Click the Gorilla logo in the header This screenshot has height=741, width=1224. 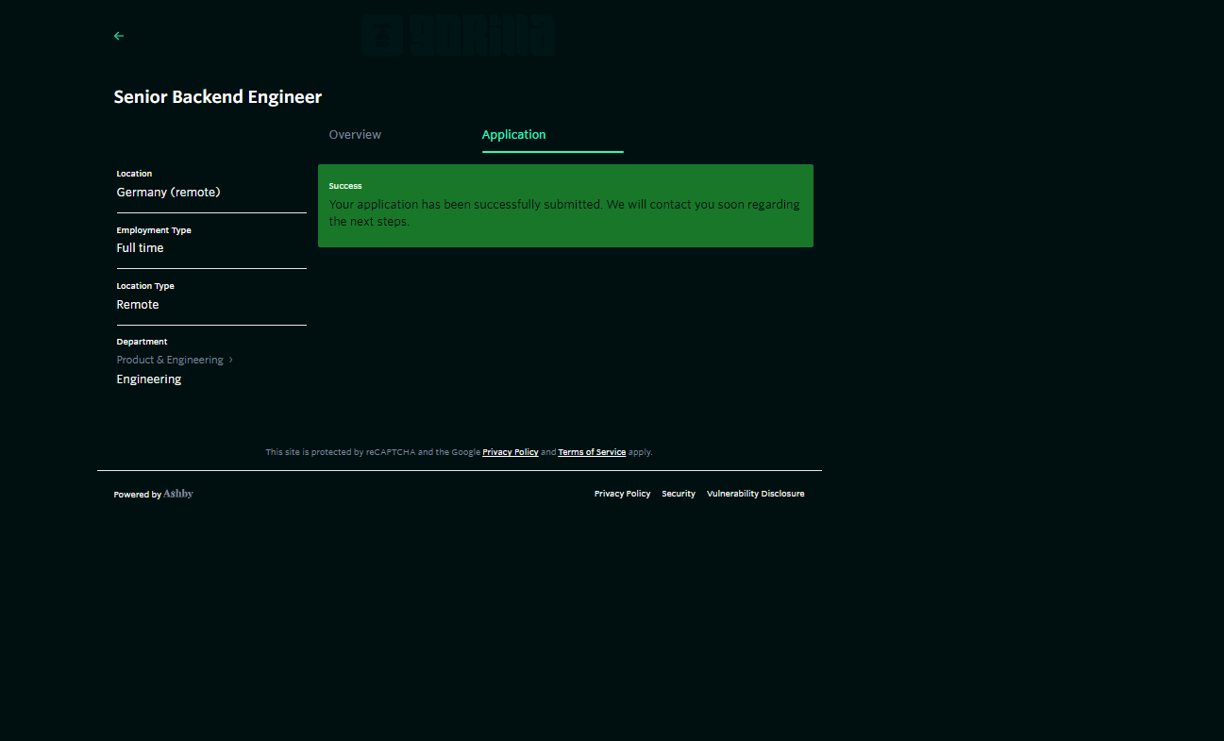tap(459, 36)
